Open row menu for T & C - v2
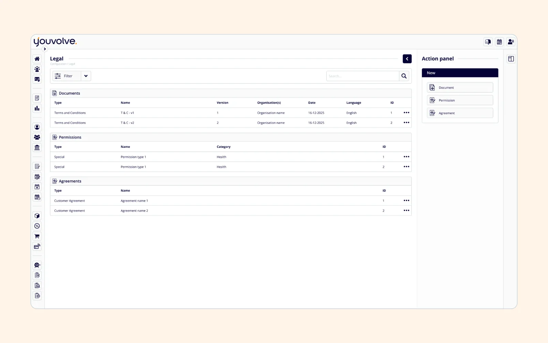This screenshot has width=548, height=343. [x=406, y=122]
